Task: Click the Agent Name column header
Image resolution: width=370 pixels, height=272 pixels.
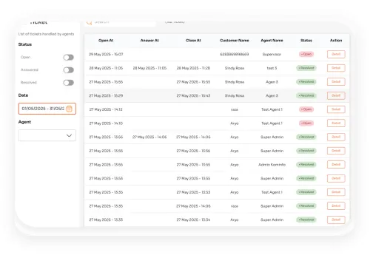Action: [272, 41]
